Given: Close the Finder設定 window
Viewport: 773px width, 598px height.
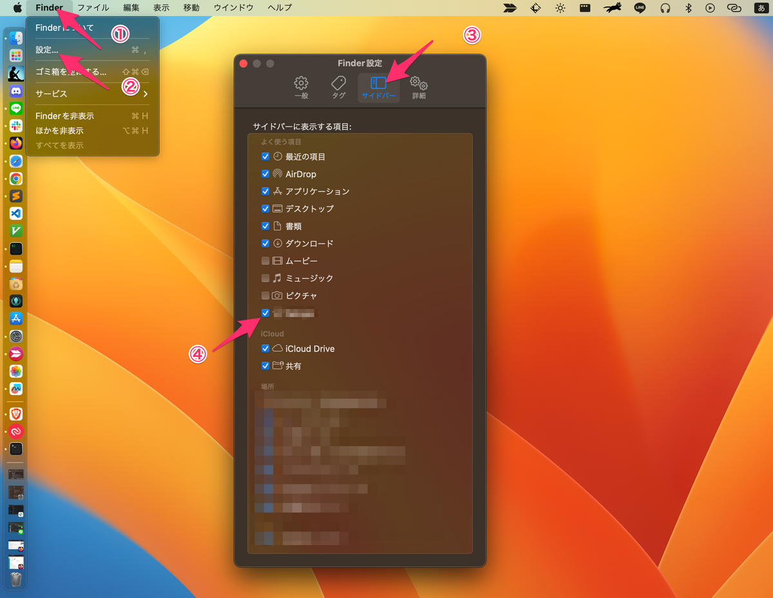Looking at the screenshot, I should [243, 63].
